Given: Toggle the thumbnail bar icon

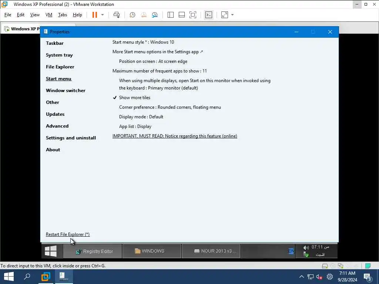Looking at the screenshot, I should [181, 15].
